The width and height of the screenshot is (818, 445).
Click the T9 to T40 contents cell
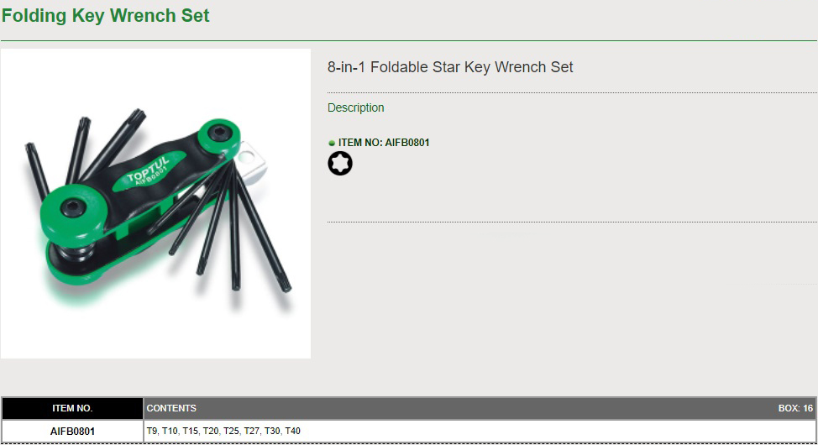480,431
